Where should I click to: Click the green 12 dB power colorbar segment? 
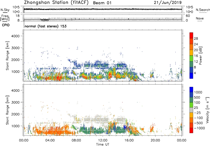(x=191, y=59)
